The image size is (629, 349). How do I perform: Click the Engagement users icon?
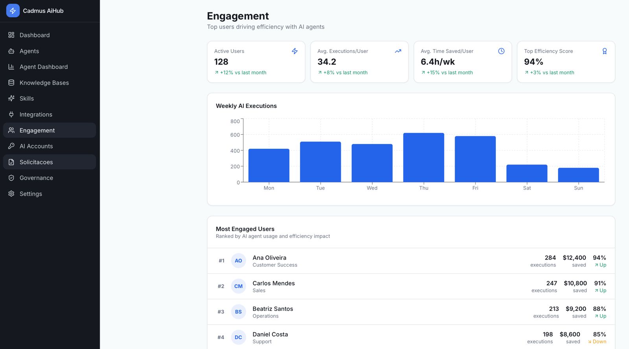(11, 130)
